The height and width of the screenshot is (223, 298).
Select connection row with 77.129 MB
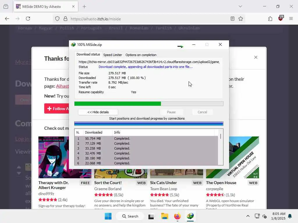click(x=146, y=143)
